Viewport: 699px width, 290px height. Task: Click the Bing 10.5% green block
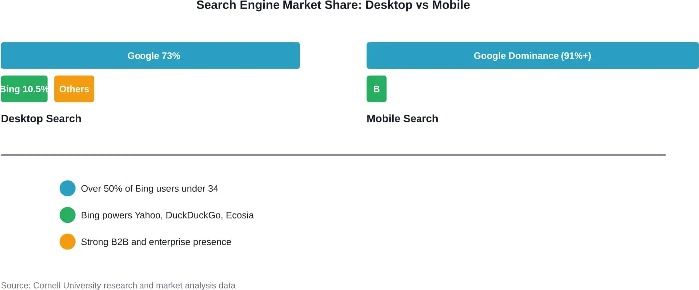[24, 89]
